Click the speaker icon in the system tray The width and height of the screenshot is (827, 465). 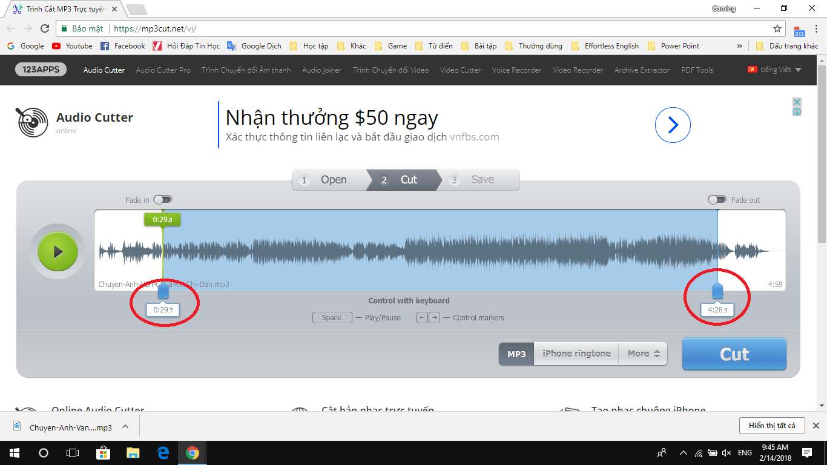point(725,452)
